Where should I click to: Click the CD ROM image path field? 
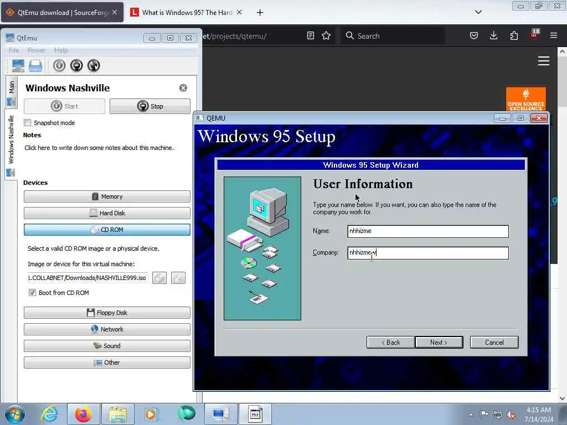click(87, 278)
